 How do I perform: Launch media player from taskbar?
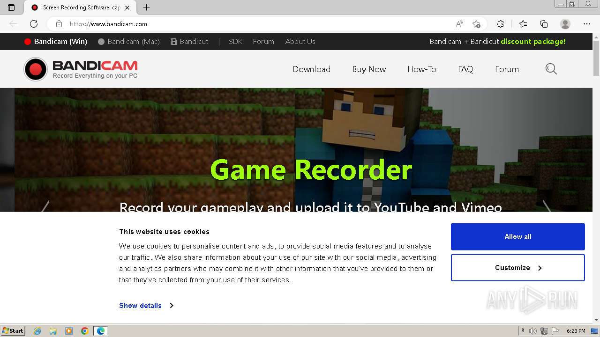coord(69,331)
